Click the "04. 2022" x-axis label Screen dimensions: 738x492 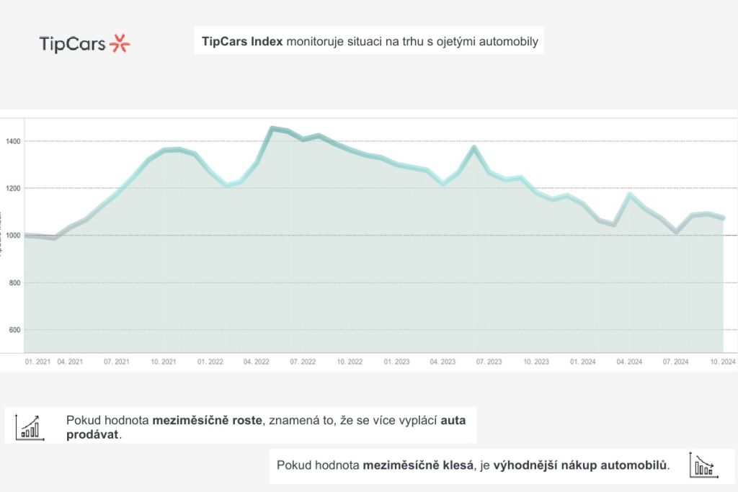tap(257, 362)
